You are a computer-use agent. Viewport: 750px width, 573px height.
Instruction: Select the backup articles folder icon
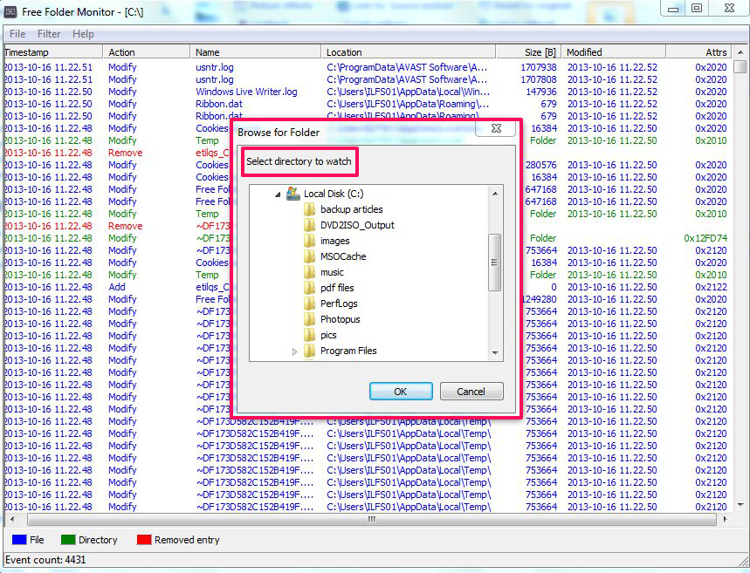(309, 209)
